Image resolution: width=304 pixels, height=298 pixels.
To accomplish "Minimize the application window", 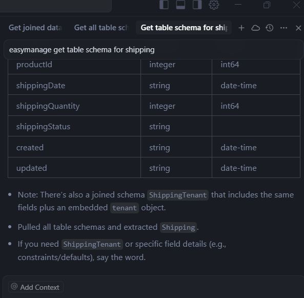I will pos(238,5).
